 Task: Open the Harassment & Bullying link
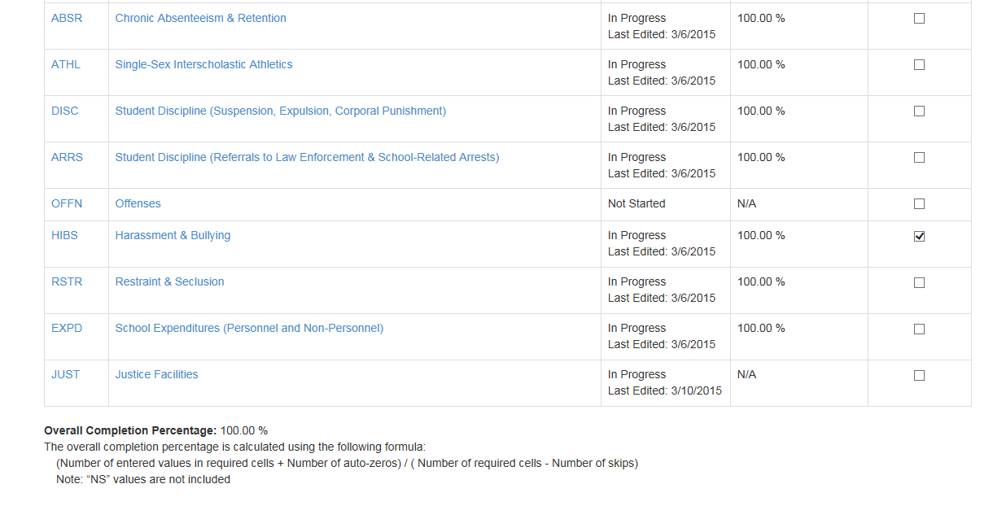(x=173, y=235)
